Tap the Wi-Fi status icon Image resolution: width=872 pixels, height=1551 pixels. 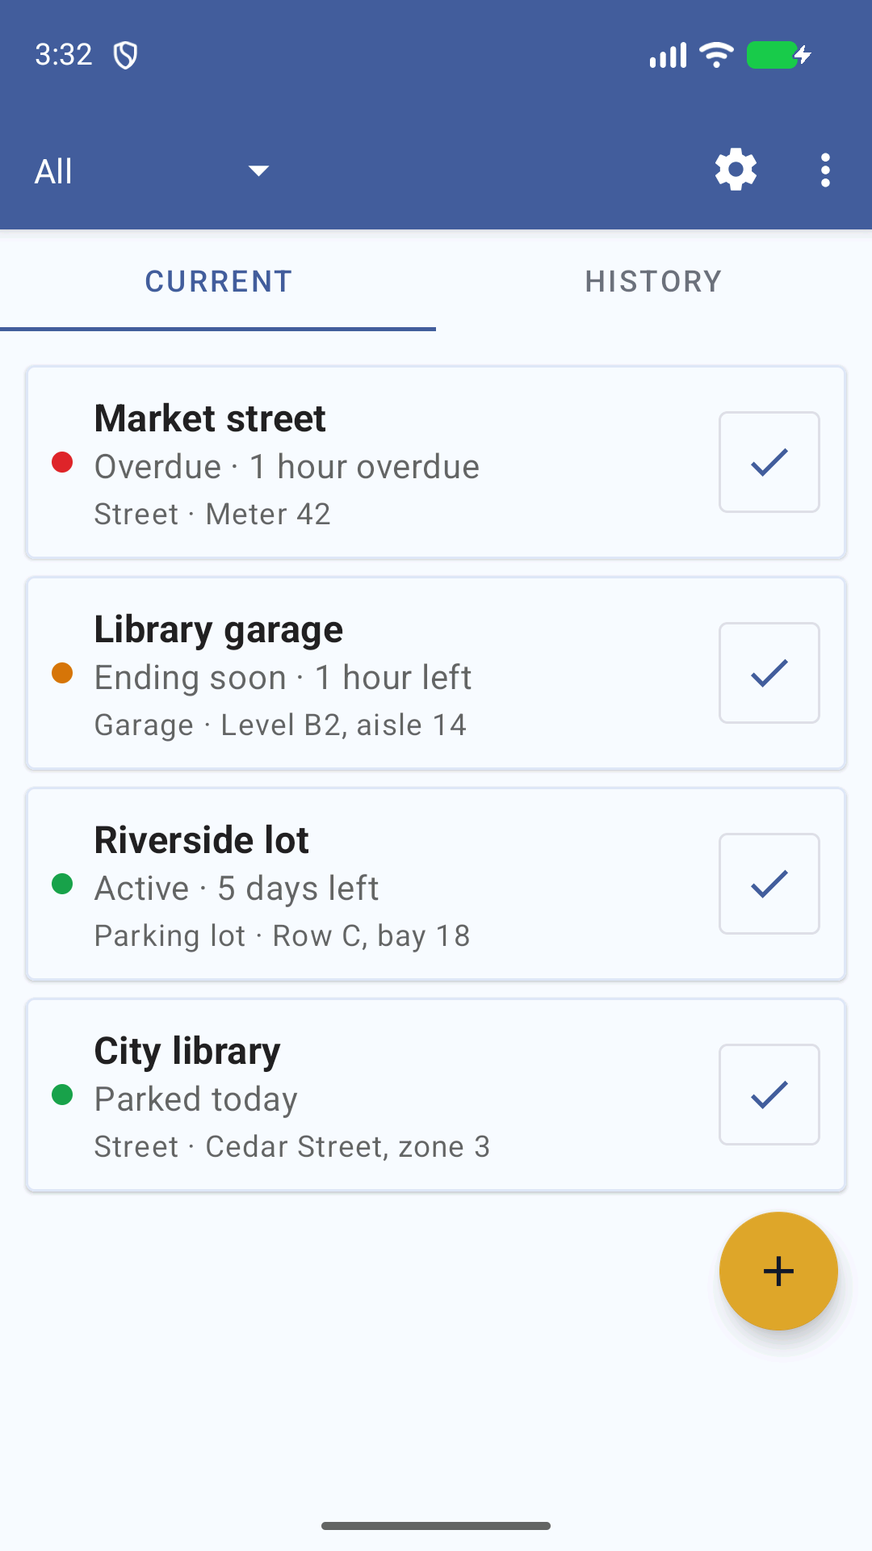[716, 55]
